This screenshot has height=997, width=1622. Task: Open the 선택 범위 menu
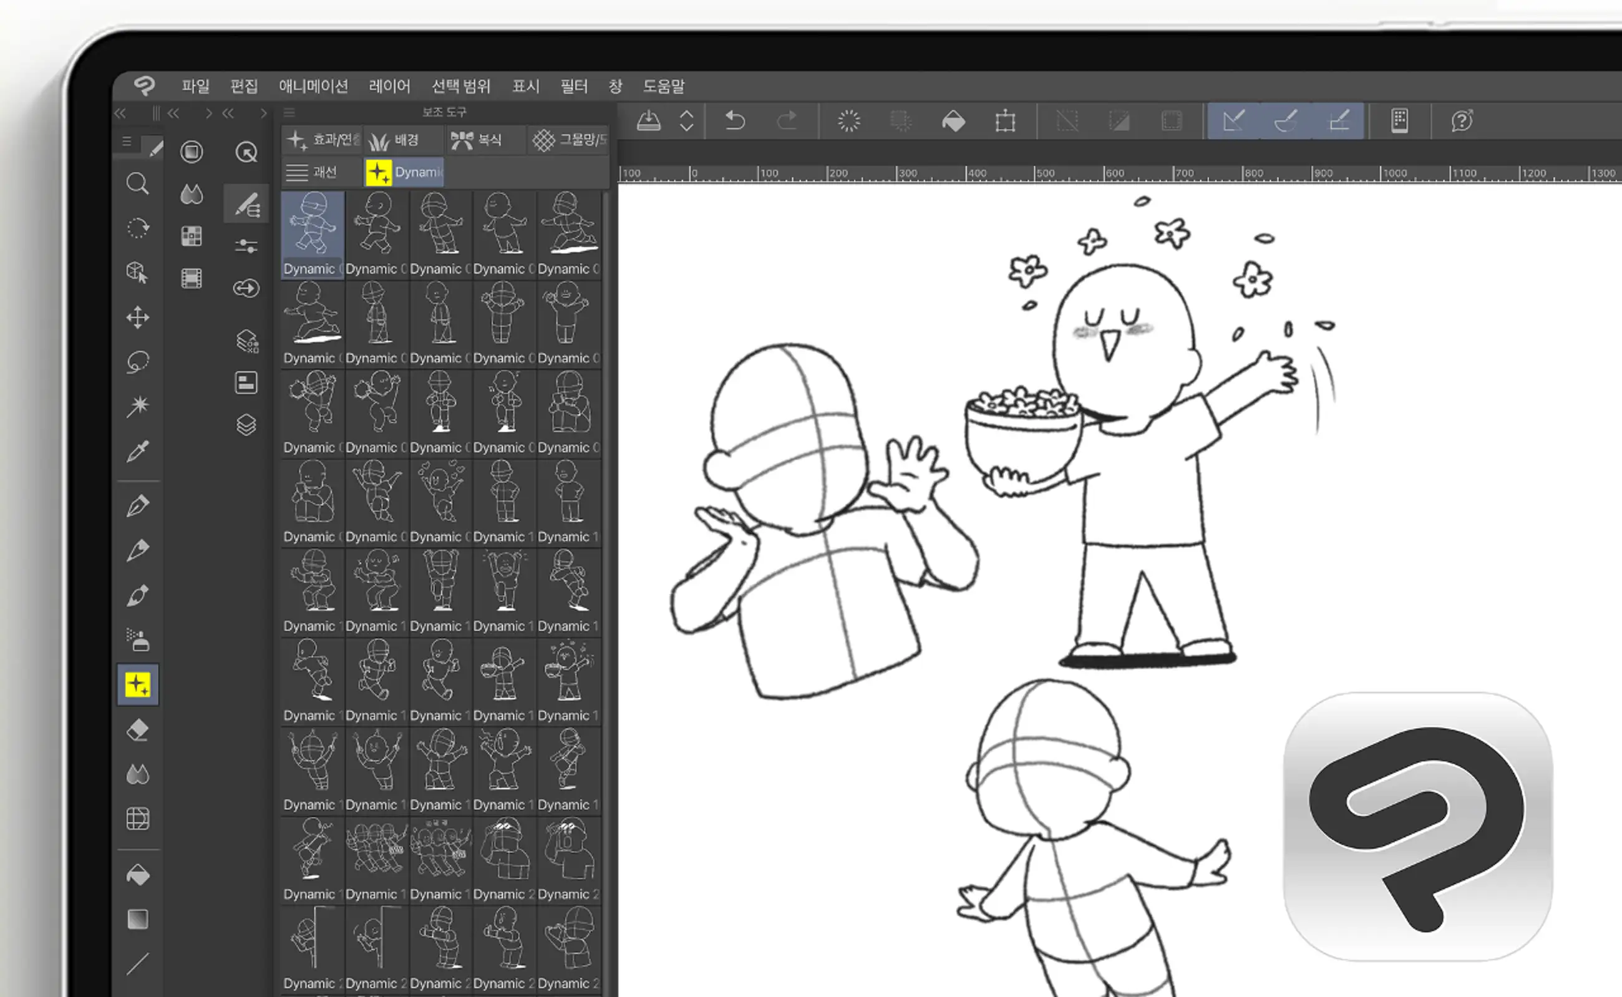tap(461, 85)
